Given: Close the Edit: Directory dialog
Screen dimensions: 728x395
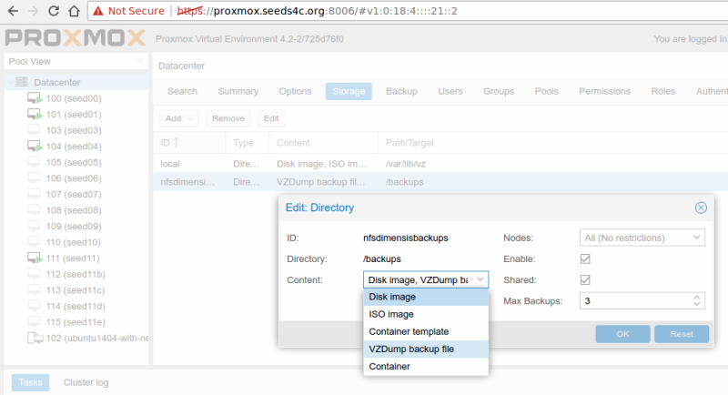Looking at the screenshot, I should click(x=701, y=208).
